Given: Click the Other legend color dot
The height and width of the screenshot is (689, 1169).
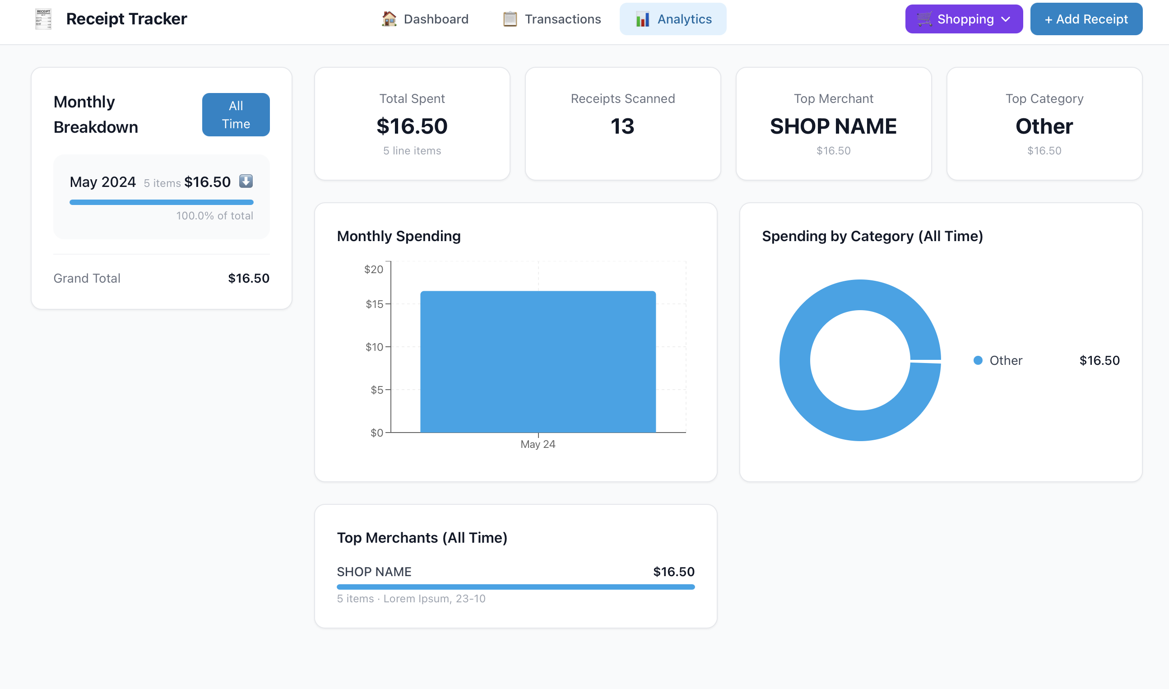Looking at the screenshot, I should point(978,360).
